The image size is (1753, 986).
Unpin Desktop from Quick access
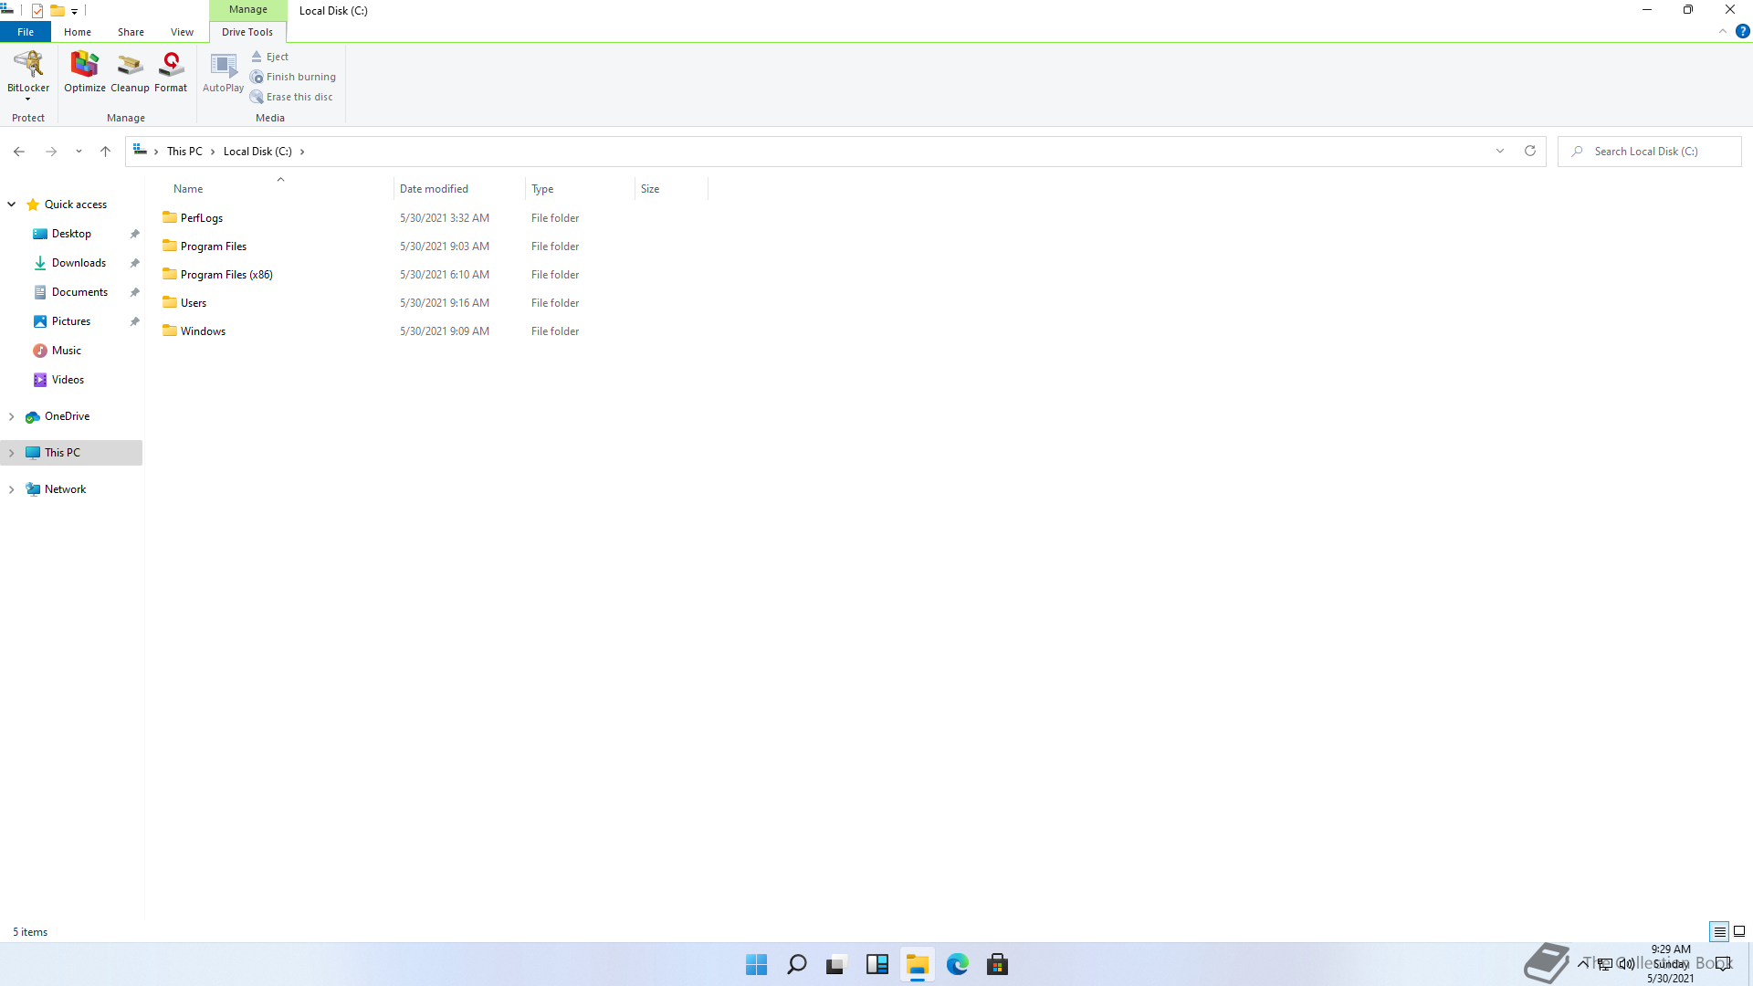tap(135, 234)
